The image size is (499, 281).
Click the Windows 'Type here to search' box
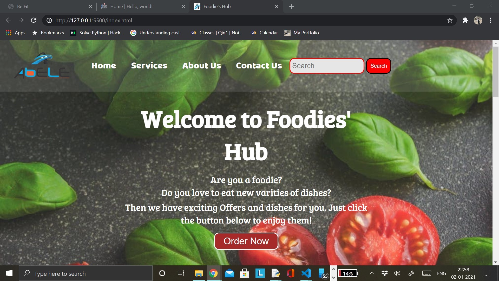coord(86,273)
